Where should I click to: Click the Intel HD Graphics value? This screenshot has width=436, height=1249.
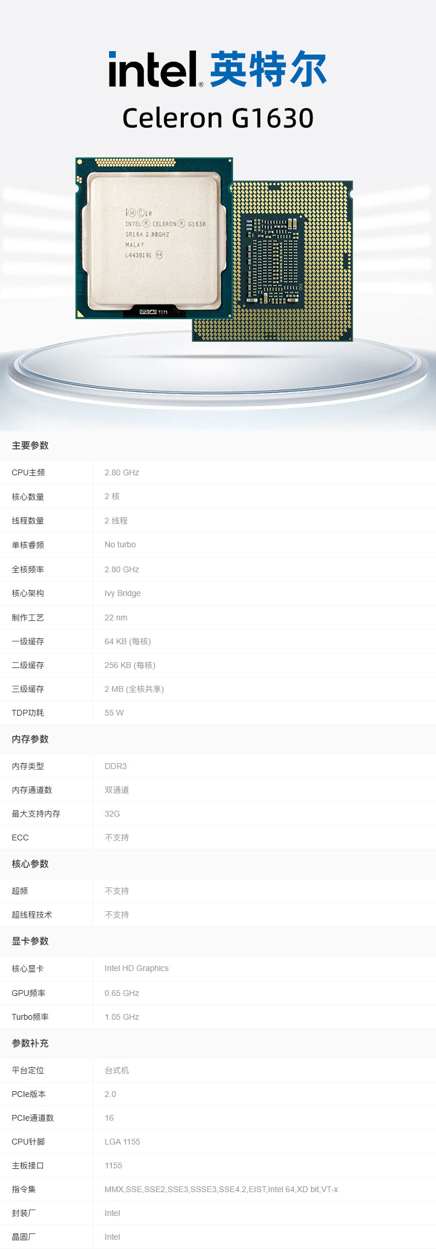136,968
